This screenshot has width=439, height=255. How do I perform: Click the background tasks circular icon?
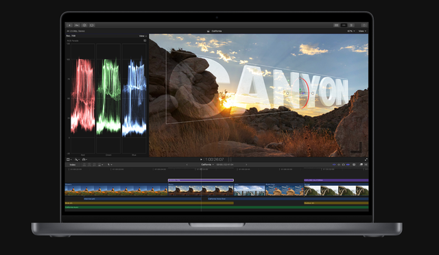point(84,25)
